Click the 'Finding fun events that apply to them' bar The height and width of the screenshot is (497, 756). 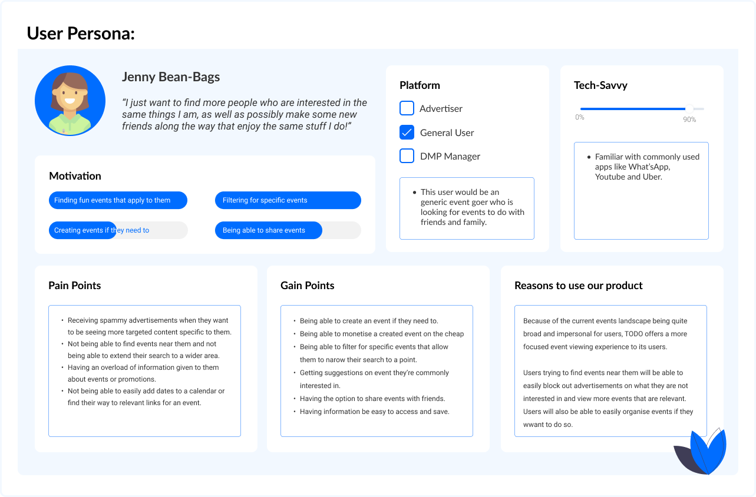click(118, 200)
